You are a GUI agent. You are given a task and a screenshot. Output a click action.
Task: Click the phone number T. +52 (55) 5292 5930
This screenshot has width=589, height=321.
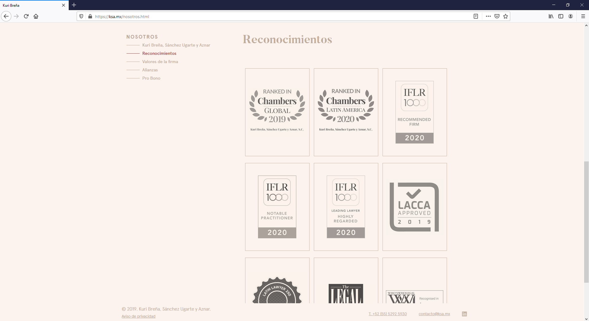(x=388, y=314)
